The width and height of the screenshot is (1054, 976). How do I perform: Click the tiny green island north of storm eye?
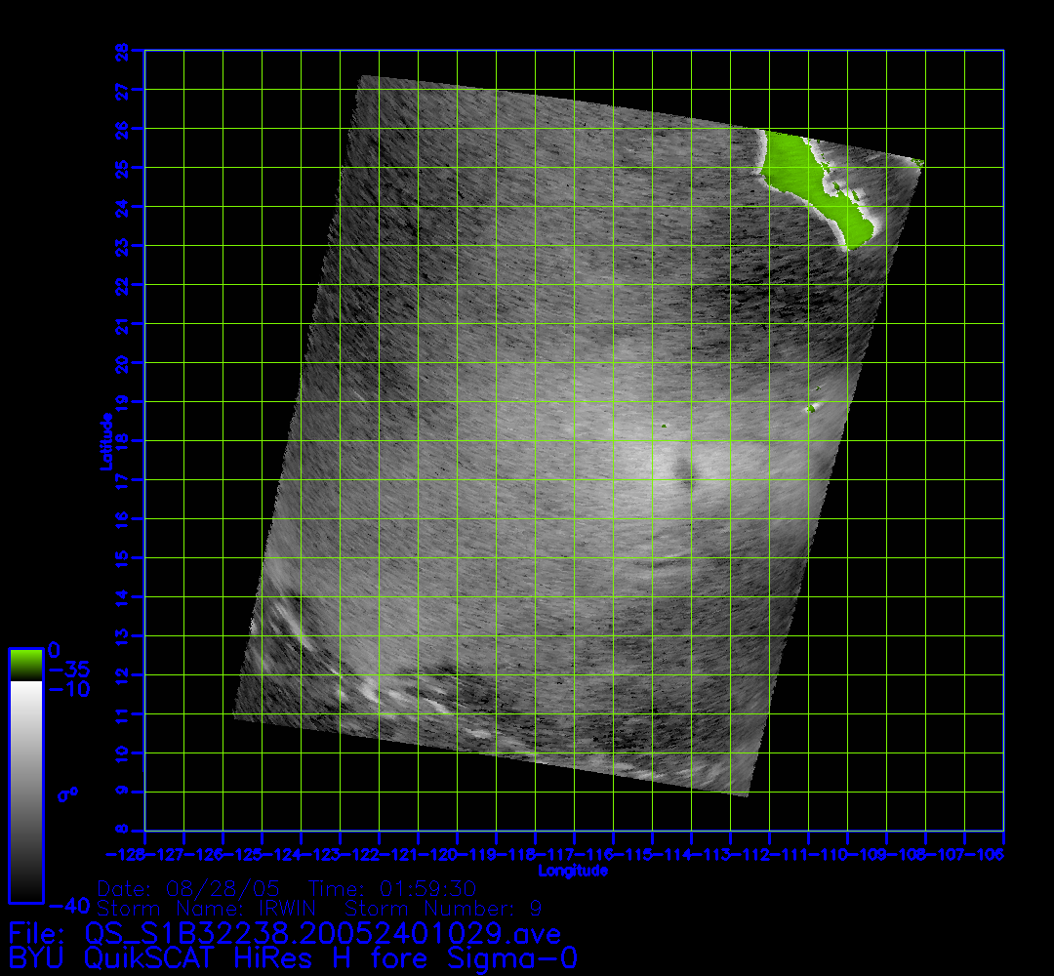pos(663,426)
